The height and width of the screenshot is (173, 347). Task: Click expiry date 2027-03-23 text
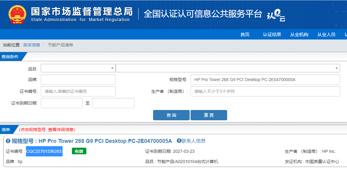[184, 151]
